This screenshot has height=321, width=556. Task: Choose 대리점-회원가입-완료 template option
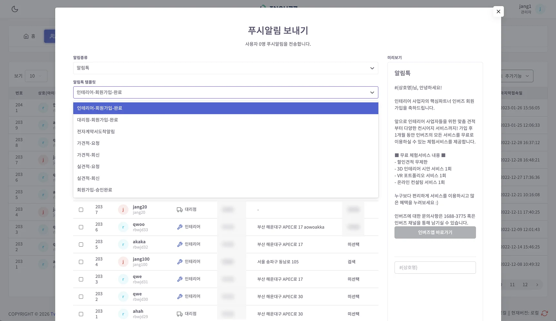(226, 120)
